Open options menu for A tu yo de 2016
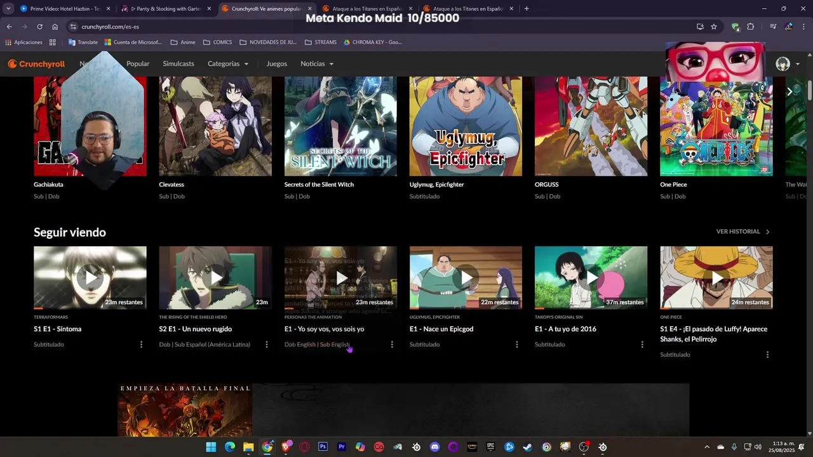 (x=642, y=345)
